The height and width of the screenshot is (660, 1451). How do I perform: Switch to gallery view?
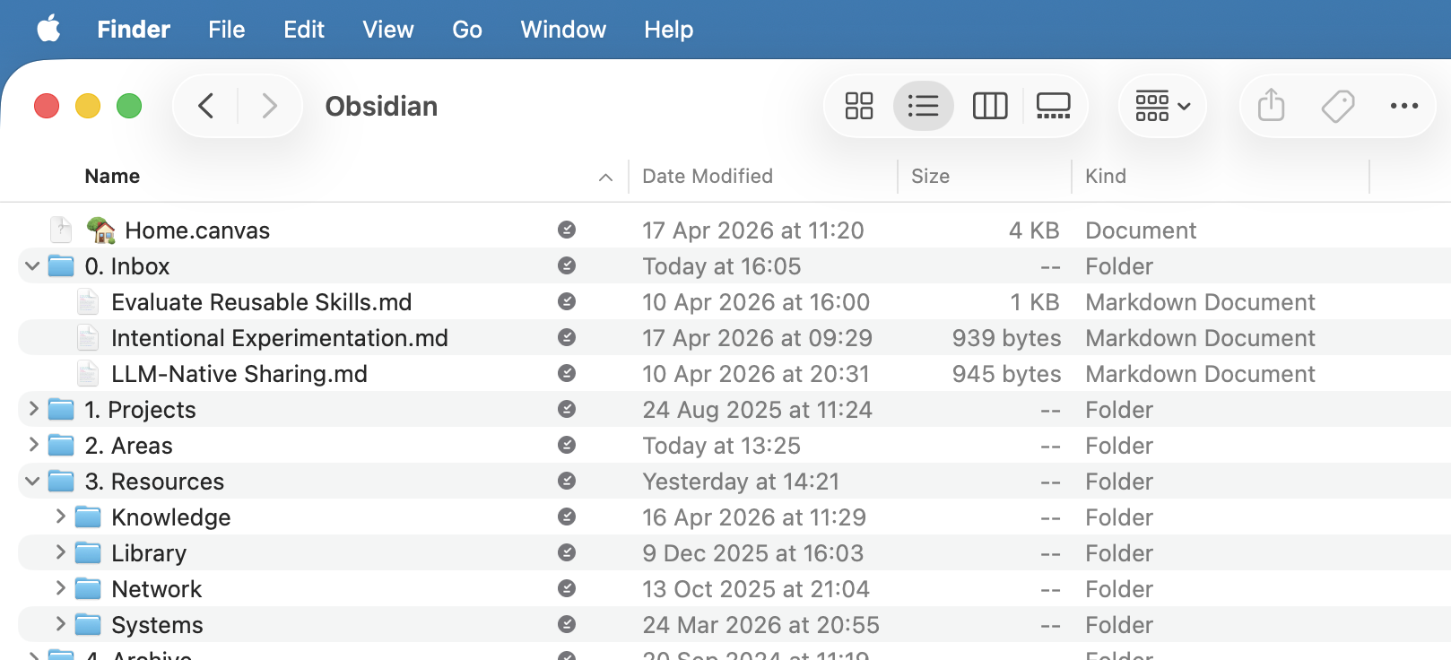(x=1053, y=106)
